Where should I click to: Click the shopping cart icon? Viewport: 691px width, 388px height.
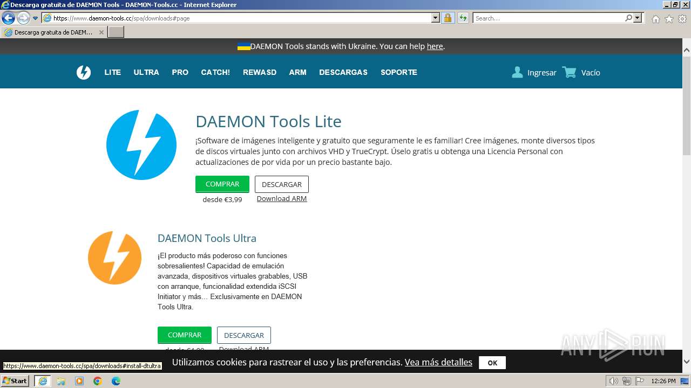point(569,72)
